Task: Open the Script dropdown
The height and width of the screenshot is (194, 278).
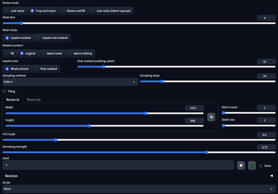Action: pos(139,189)
